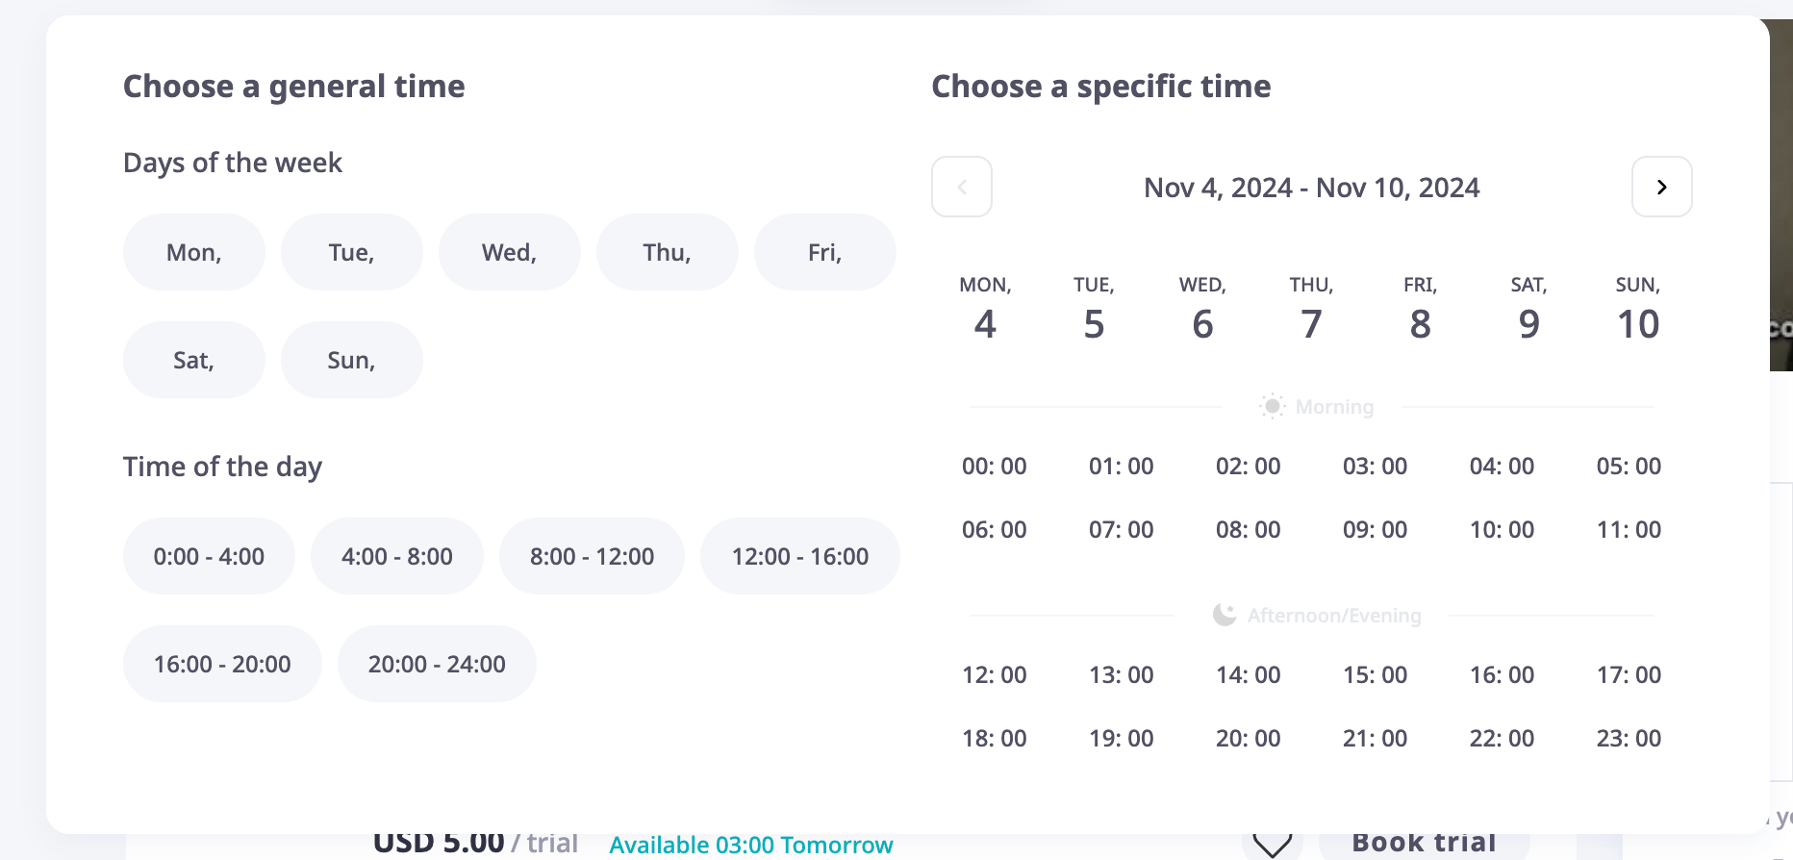
Task: Select the 20:00 - 24:00 time range
Action: pos(437,664)
